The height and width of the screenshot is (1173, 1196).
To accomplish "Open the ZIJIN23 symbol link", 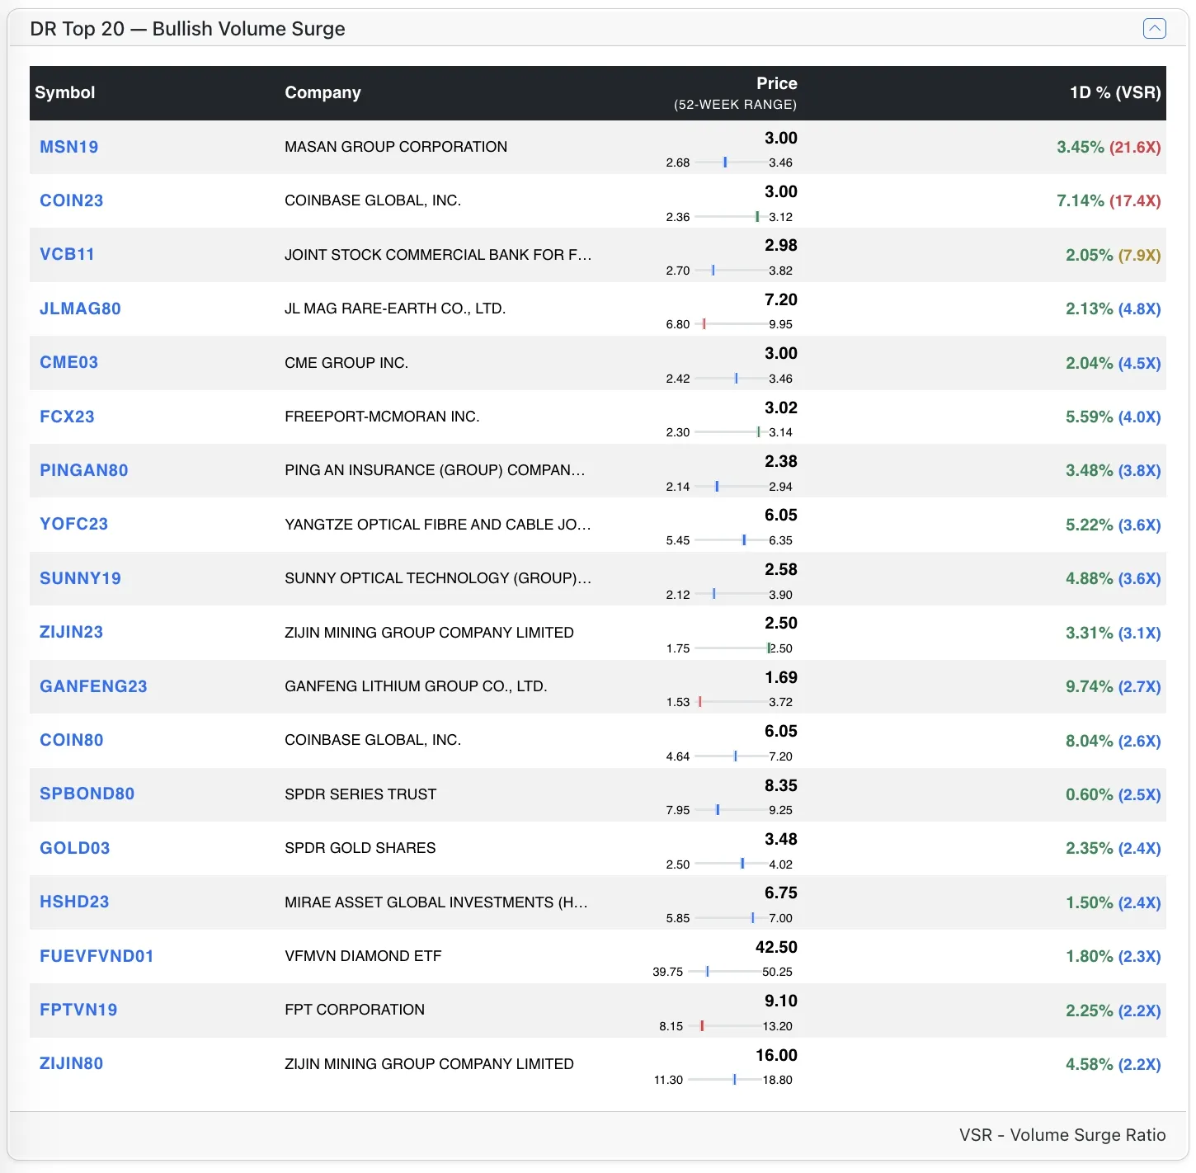I will [x=72, y=632].
